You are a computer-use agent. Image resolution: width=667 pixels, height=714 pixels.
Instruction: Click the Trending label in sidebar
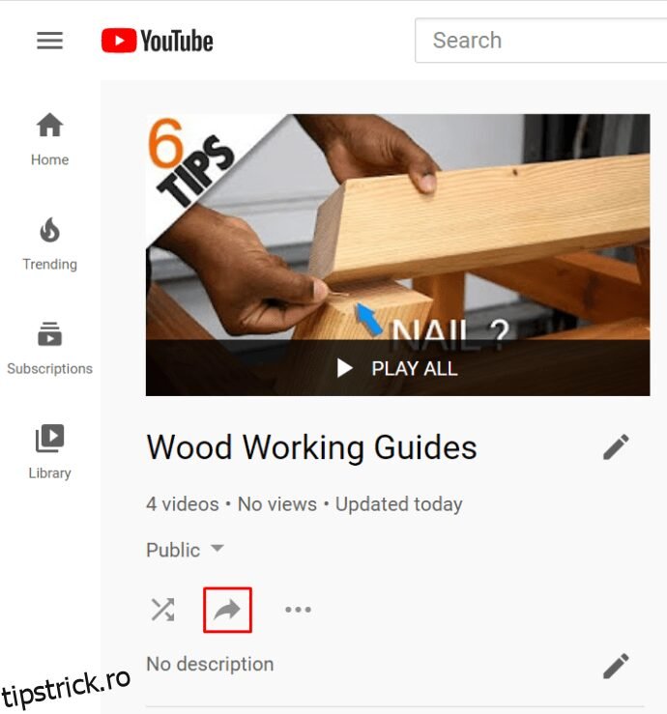point(49,264)
